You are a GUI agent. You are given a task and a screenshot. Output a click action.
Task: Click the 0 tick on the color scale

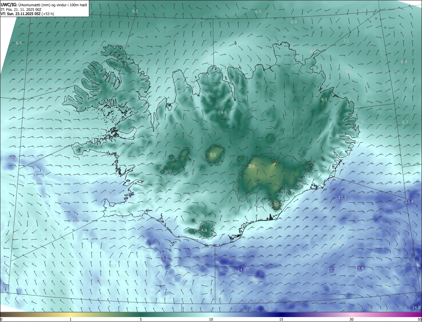coord(1,319)
